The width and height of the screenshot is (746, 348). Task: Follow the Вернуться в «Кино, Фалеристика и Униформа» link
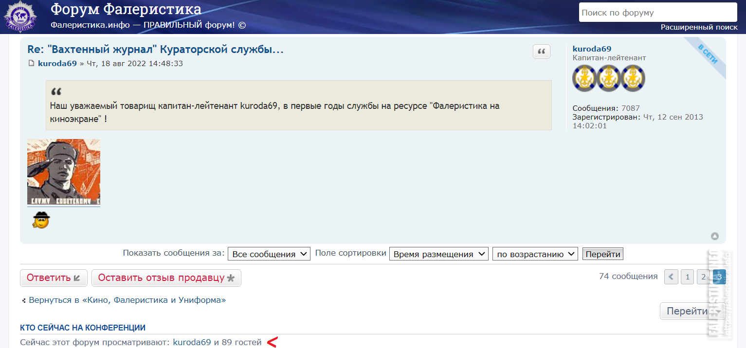127,300
